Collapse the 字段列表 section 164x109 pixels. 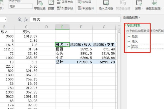125,25
